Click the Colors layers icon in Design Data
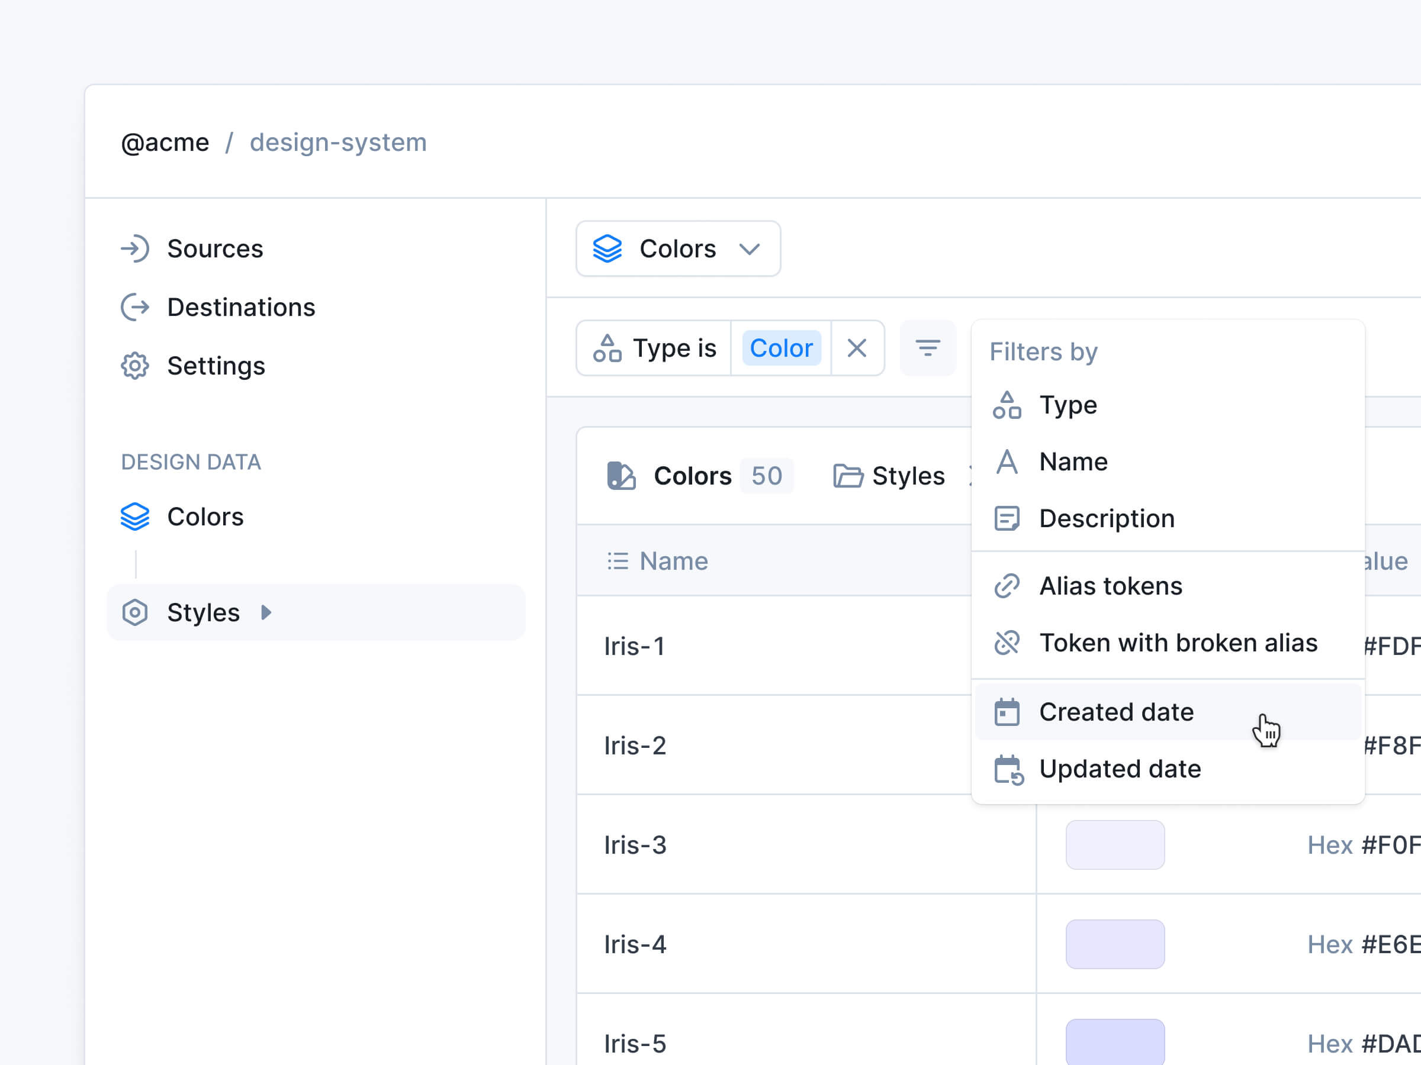1421x1065 pixels. tap(136, 516)
